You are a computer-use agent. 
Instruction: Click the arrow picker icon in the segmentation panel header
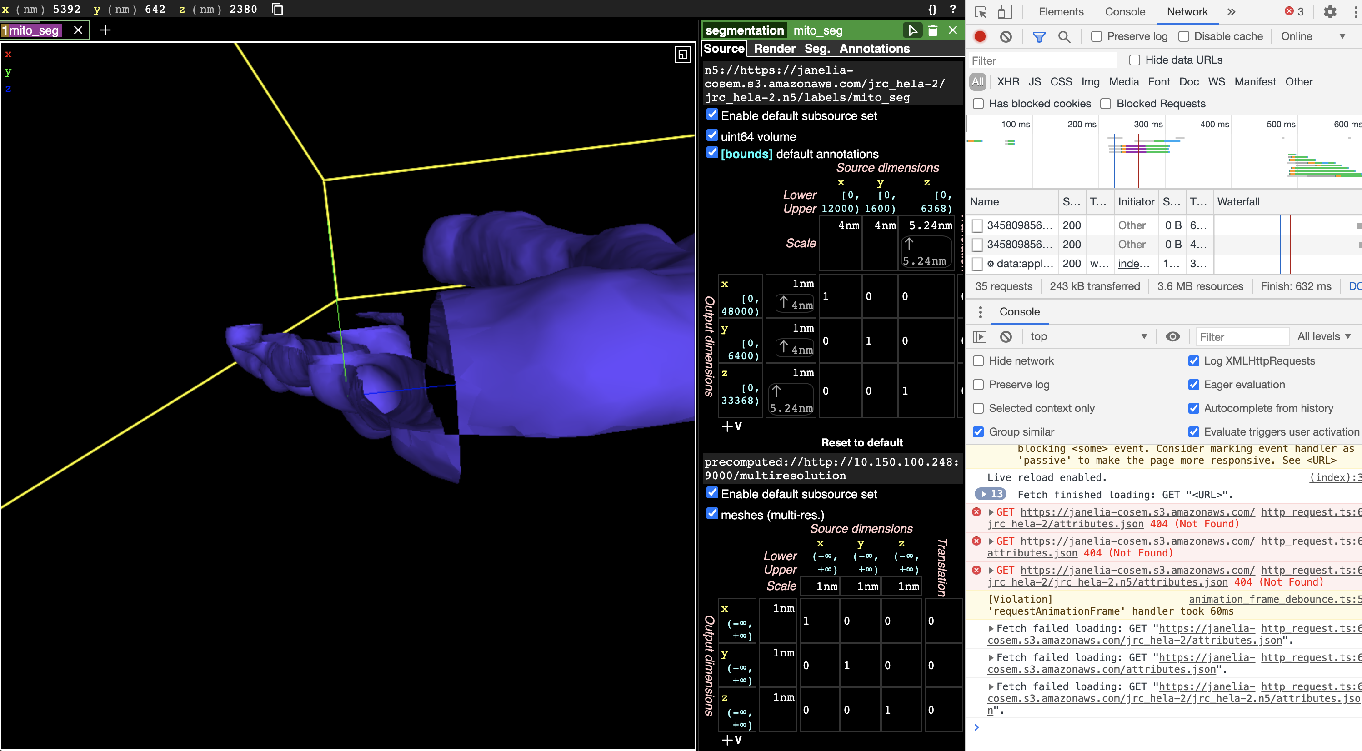(912, 30)
